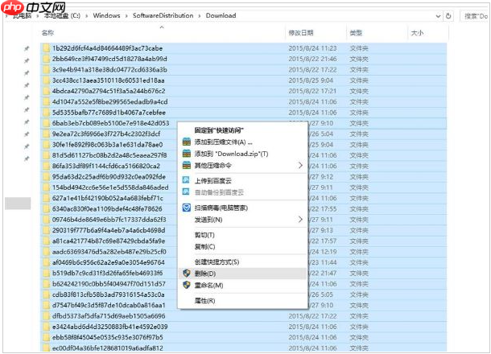Click the 本地磁盘 (C:) breadcrumb segment
This screenshot has width=491, height=354.
62,15
